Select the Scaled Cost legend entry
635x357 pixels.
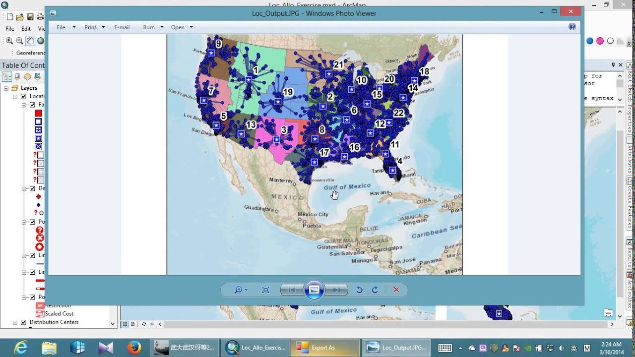click(x=59, y=314)
